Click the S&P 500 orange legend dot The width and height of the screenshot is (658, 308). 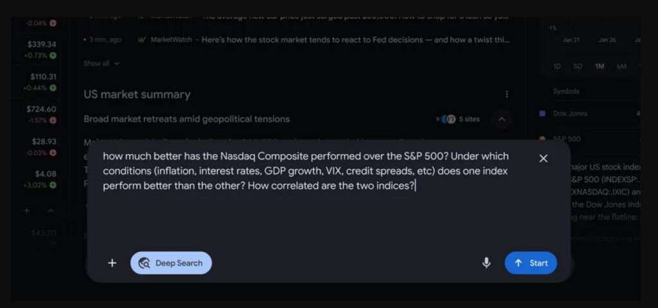(x=542, y=138)
